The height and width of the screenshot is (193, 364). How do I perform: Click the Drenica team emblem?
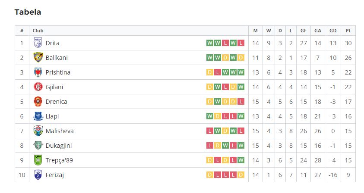(38, 101)
